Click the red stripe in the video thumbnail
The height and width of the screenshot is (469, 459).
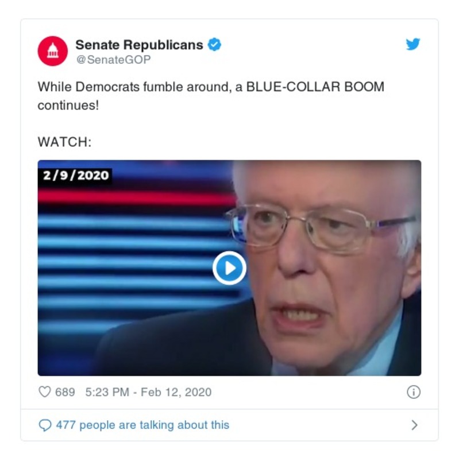click(x=136, y=197)
